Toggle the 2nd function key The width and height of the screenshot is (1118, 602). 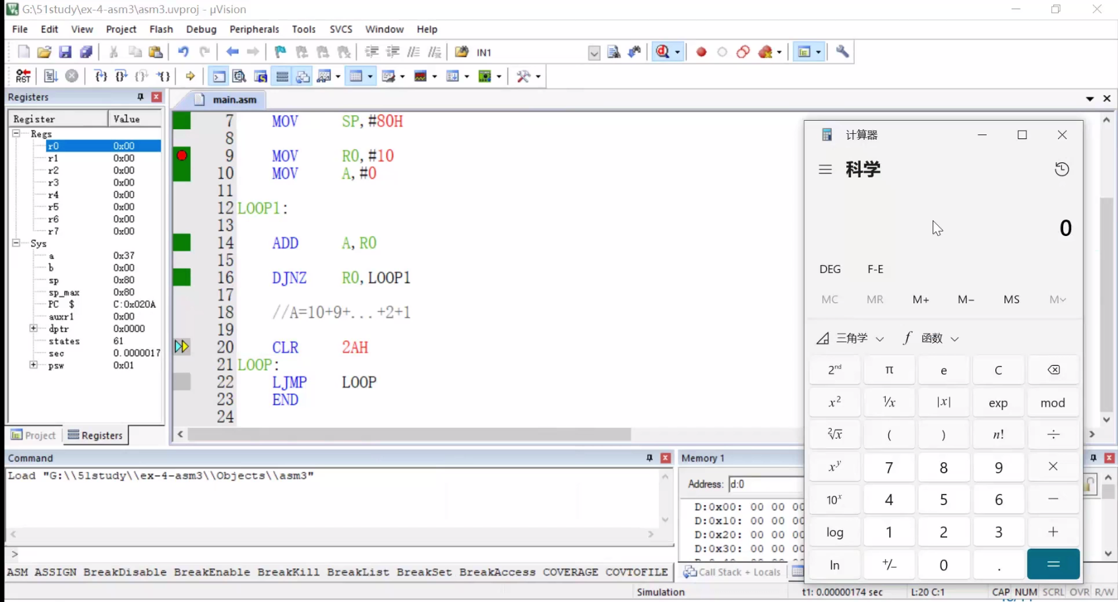834,370
